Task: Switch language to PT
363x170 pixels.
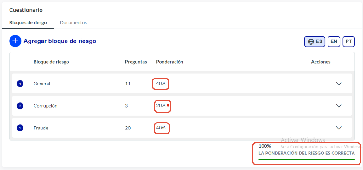Action: [349, 42]
